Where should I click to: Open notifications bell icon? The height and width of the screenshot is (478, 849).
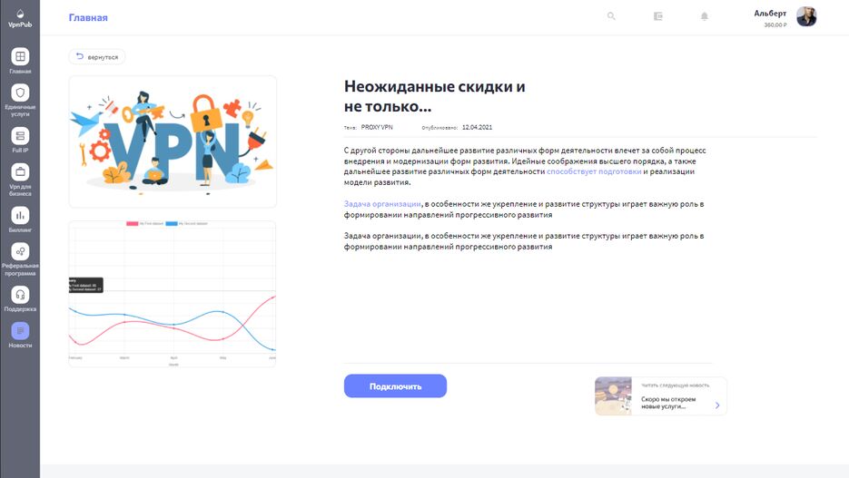pyautogui.click(x=705, y=16)
